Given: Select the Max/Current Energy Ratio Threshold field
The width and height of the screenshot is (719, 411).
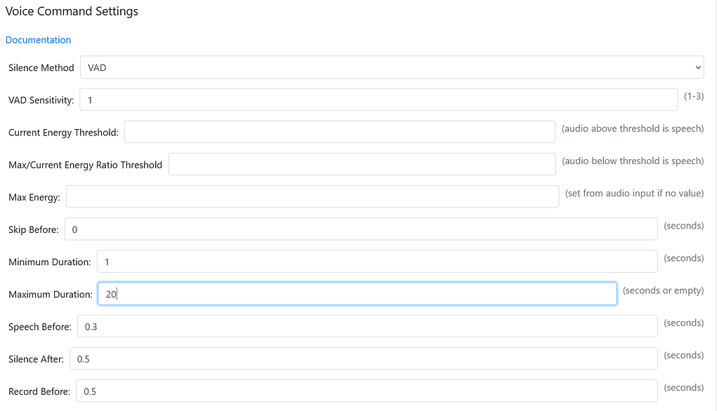Looking at the screenshot, I should (x=362, y=164).
